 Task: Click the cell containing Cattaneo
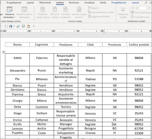coord(42,120)
